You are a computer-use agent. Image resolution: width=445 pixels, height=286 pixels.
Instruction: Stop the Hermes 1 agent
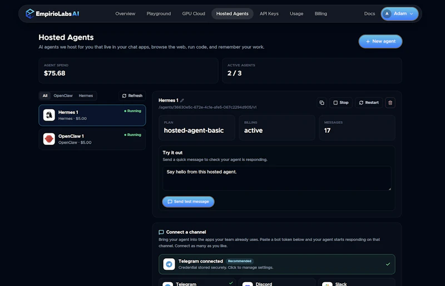tap(340, 103)
